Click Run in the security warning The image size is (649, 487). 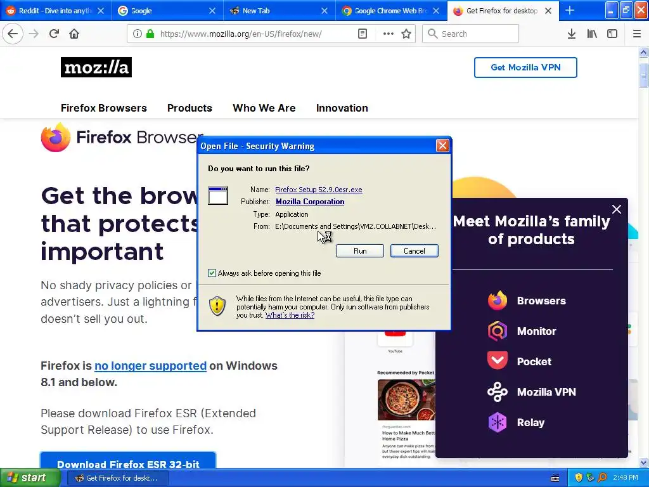(x=360, y=251)
